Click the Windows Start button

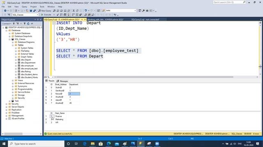point(4,144)
